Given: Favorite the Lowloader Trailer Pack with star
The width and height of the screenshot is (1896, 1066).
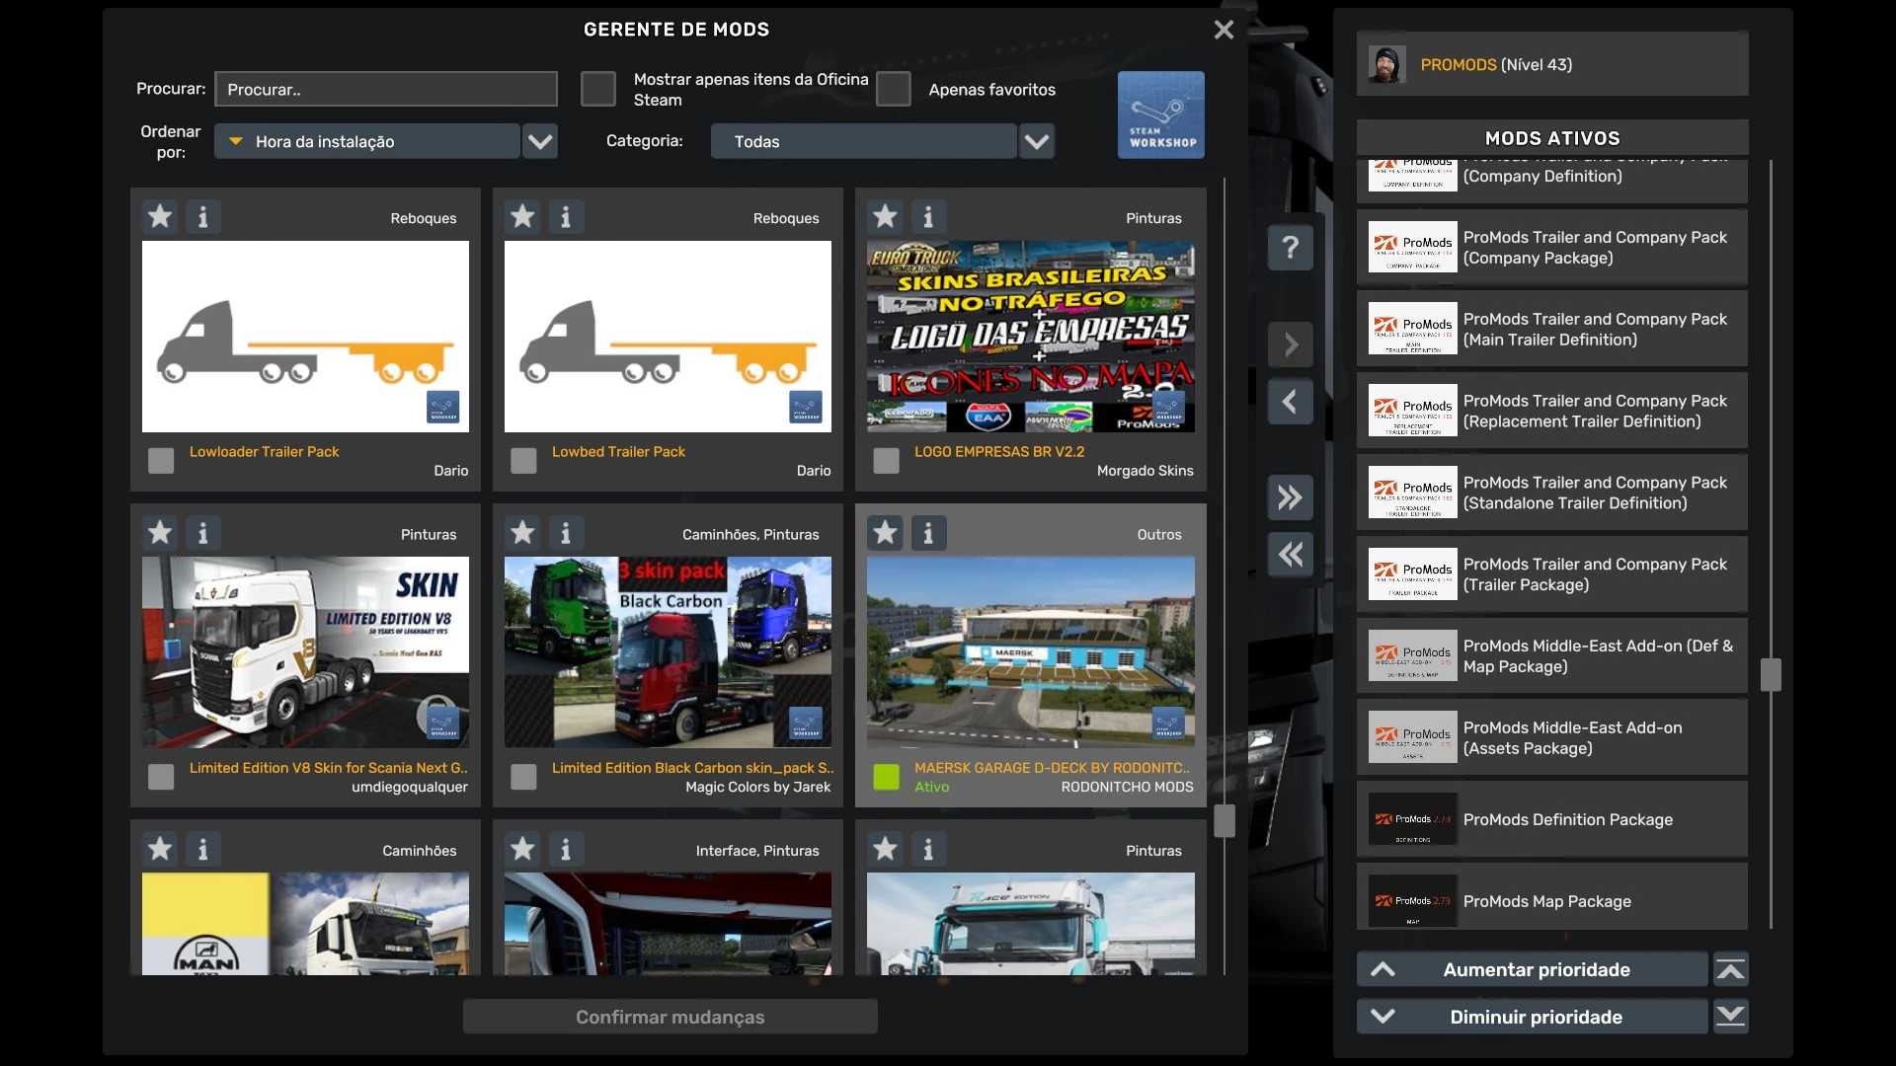Looking at the screenshot, I should coord(160,217).
